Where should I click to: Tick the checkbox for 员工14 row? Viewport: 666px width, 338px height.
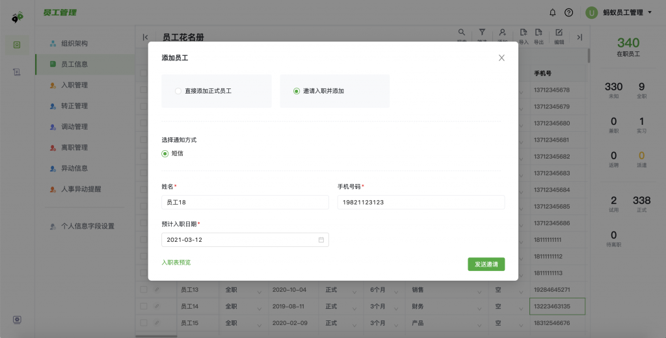[x=144, y=306]
